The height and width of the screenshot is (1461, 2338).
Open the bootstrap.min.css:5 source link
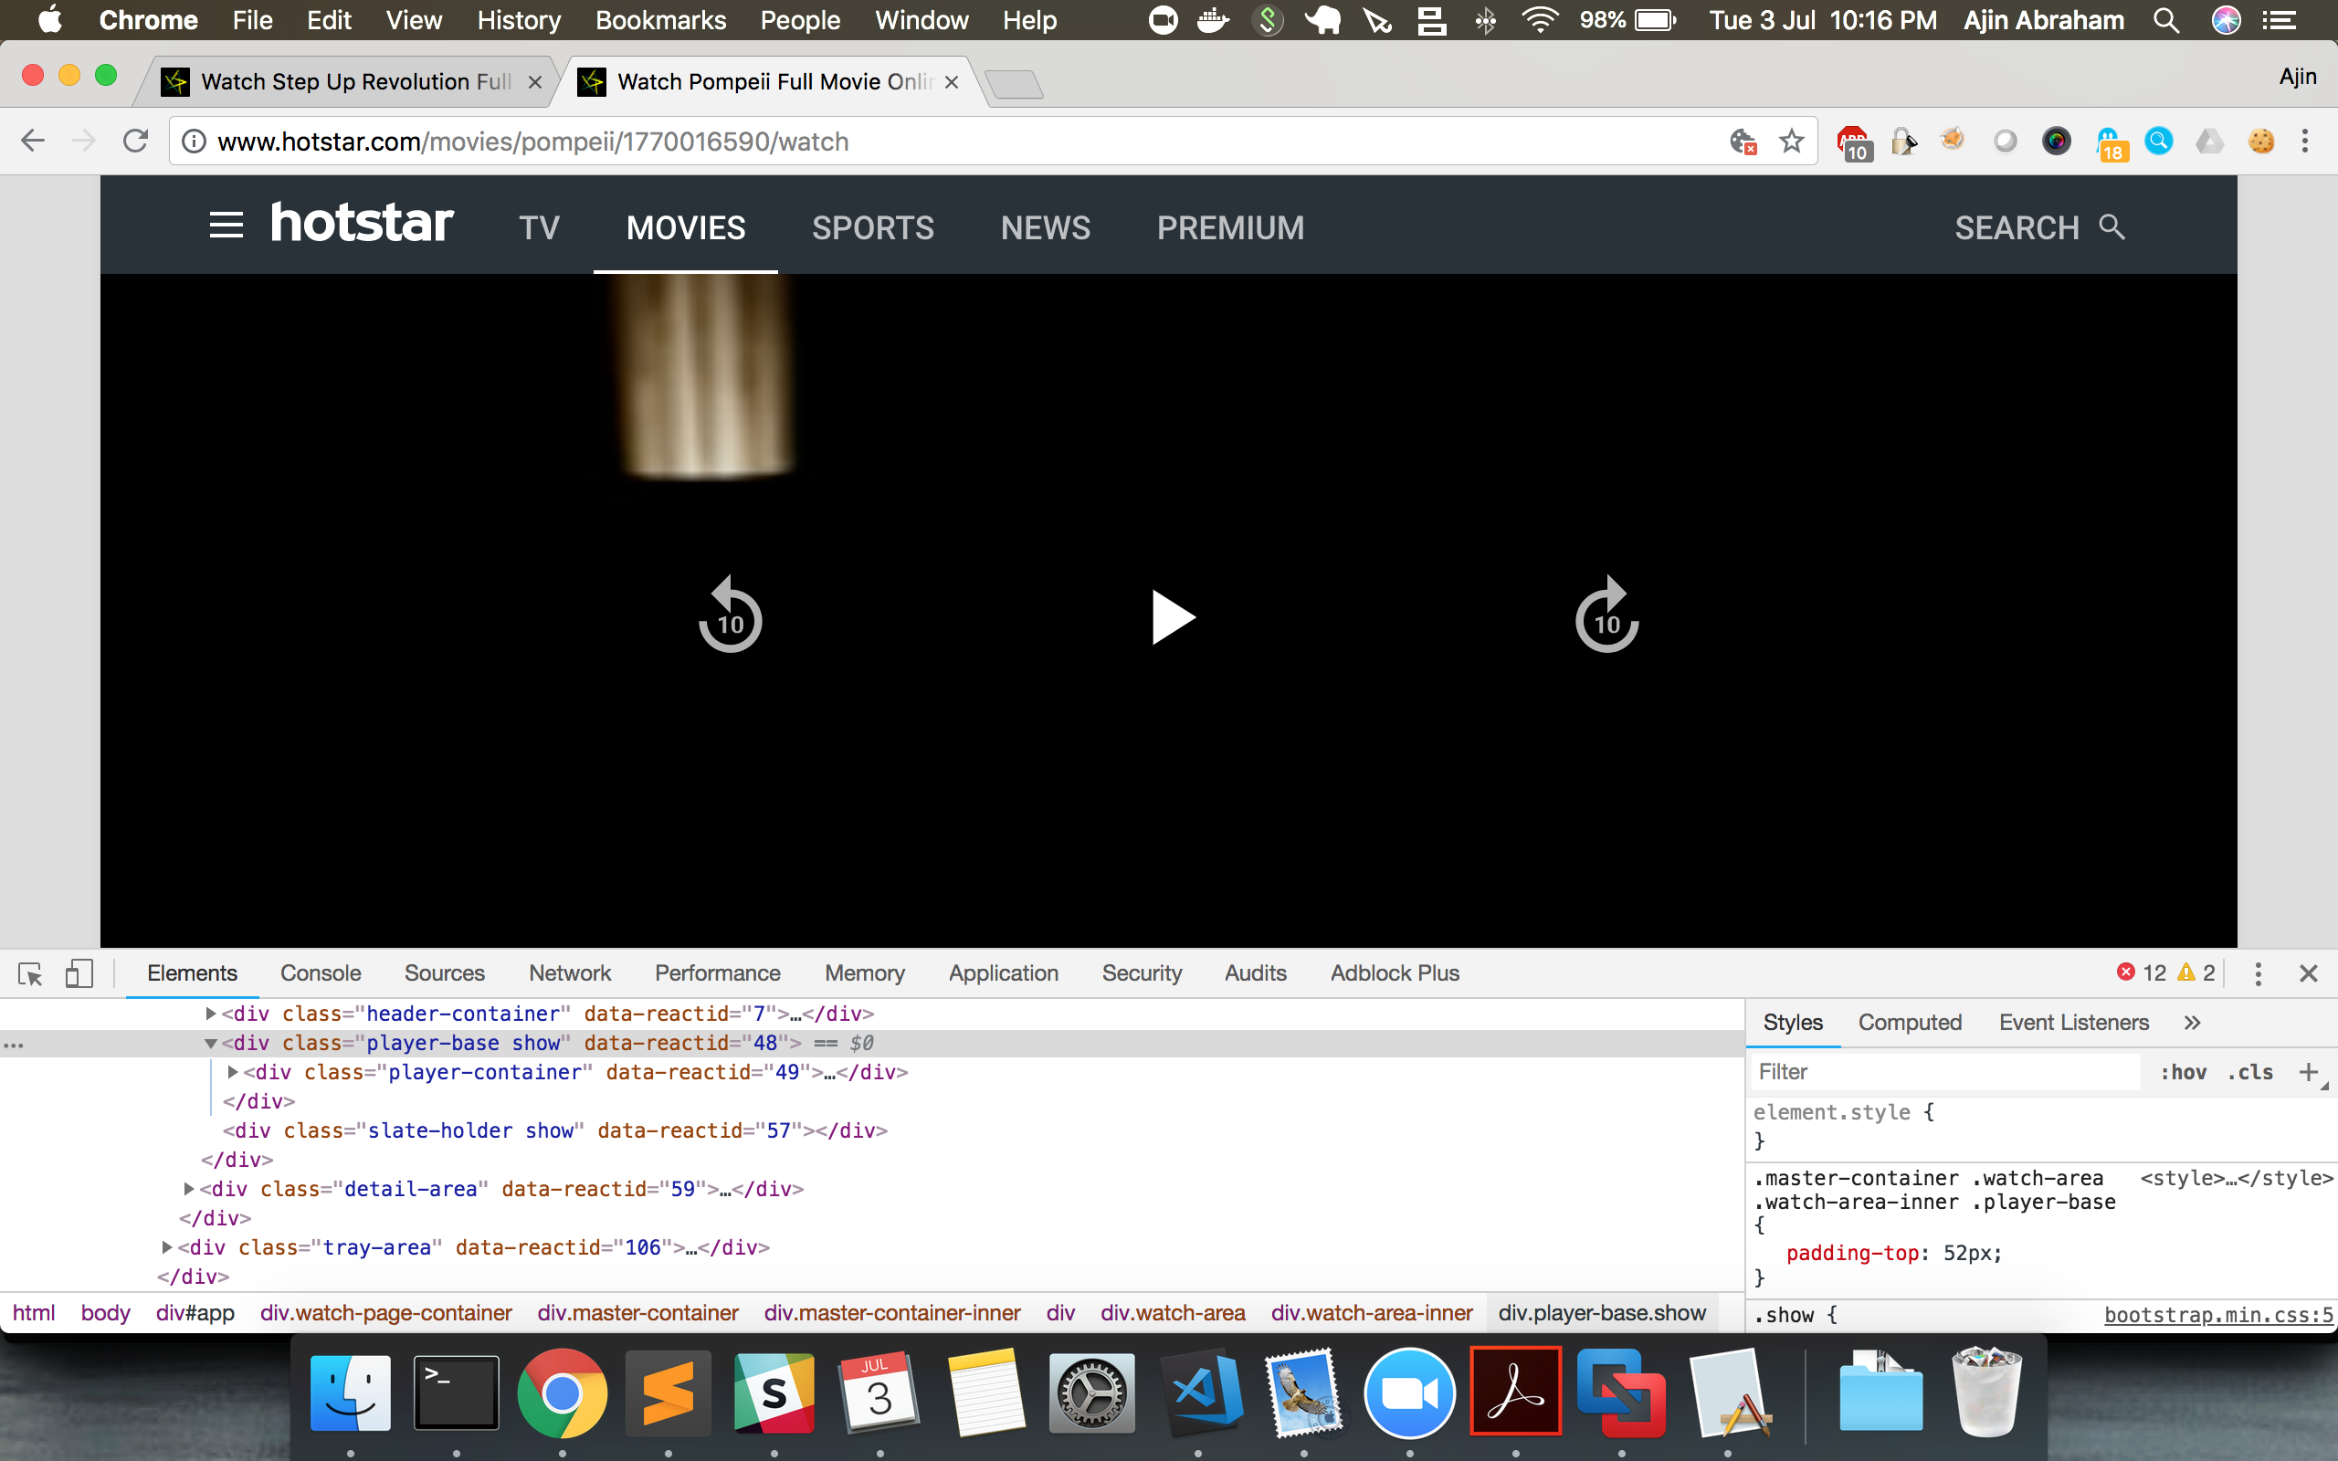(2218, 1315)
